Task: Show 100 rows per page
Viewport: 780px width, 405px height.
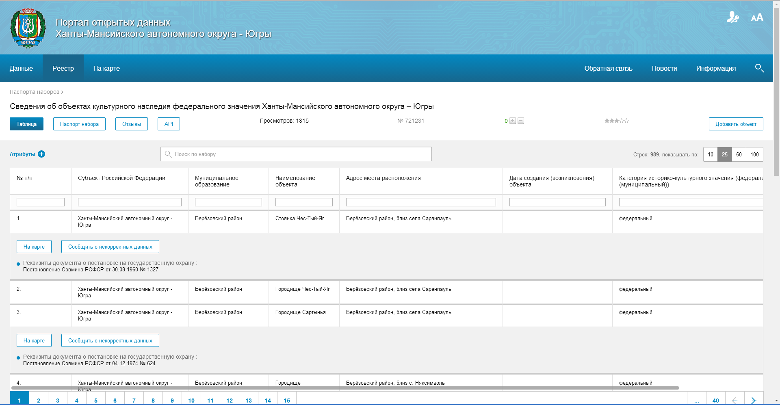Action: [754, 154]
